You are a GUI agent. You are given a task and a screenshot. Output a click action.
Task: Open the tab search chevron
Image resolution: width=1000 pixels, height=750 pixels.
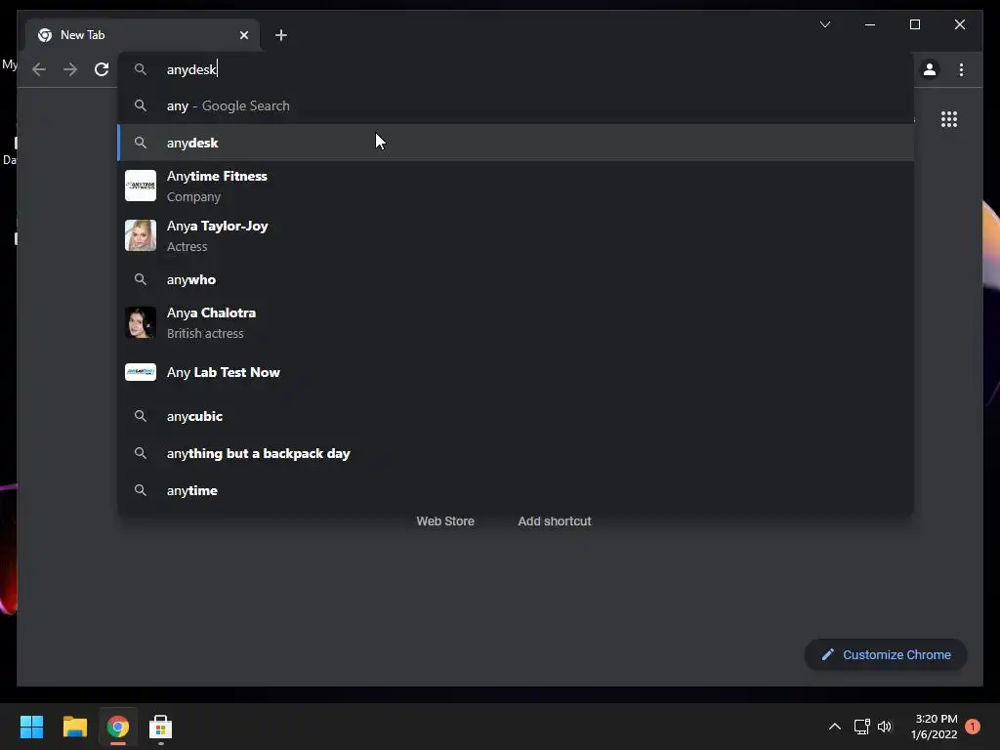coord(824,24)
